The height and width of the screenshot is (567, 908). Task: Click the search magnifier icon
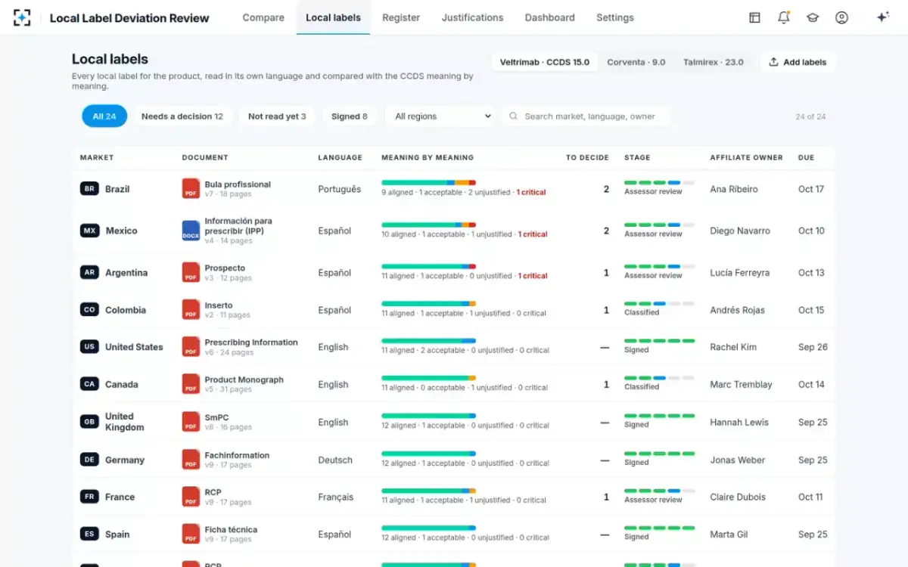coord(514,116)
